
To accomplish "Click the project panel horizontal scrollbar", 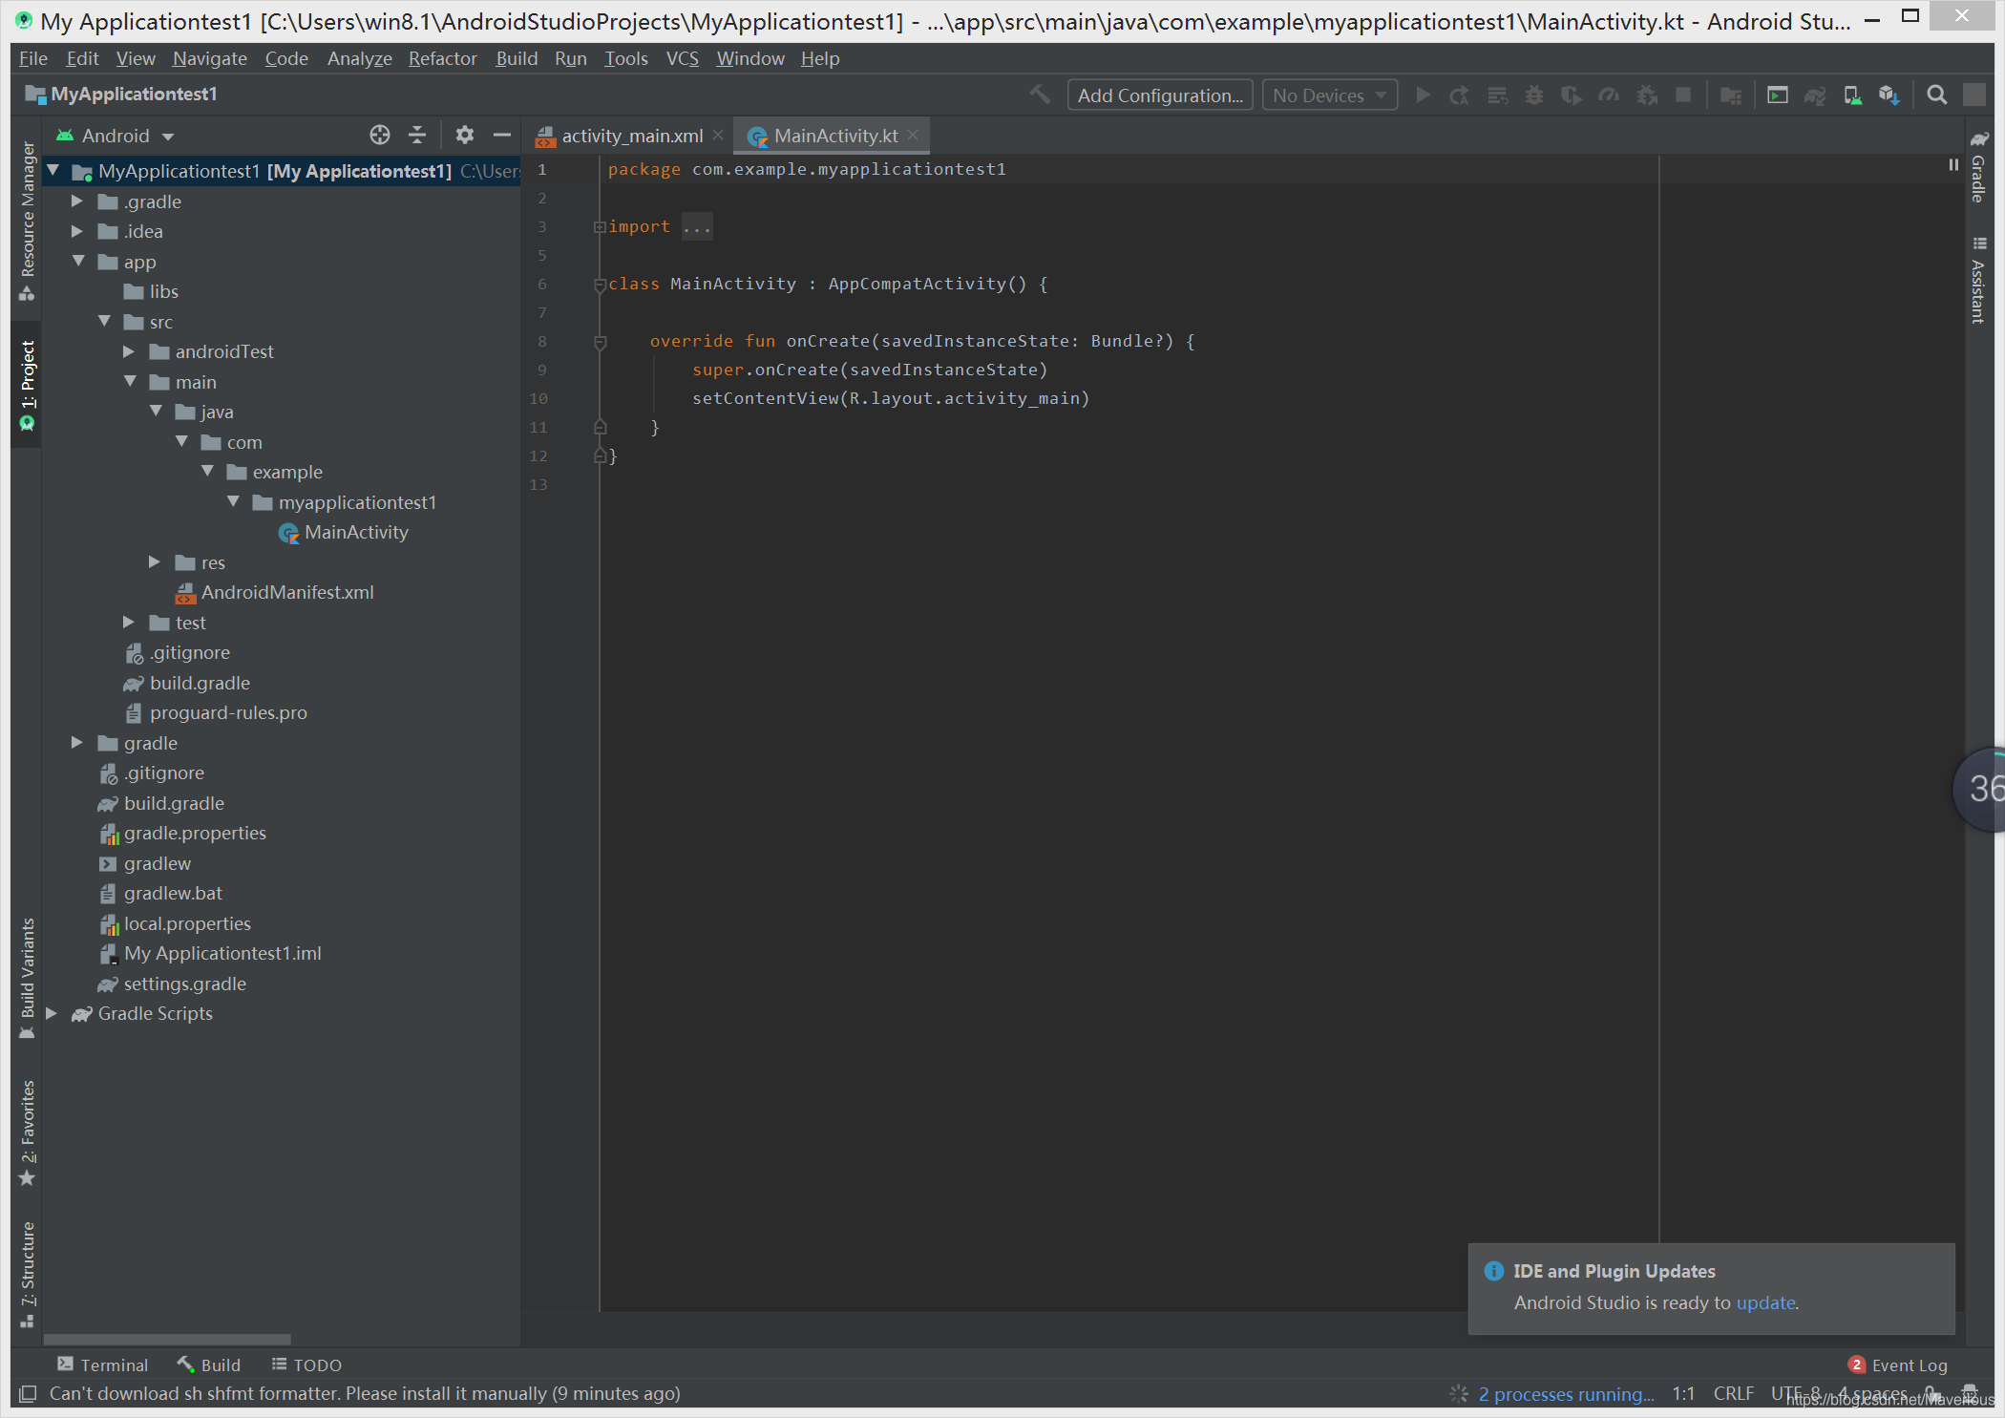I will (x=167, y=1339).
